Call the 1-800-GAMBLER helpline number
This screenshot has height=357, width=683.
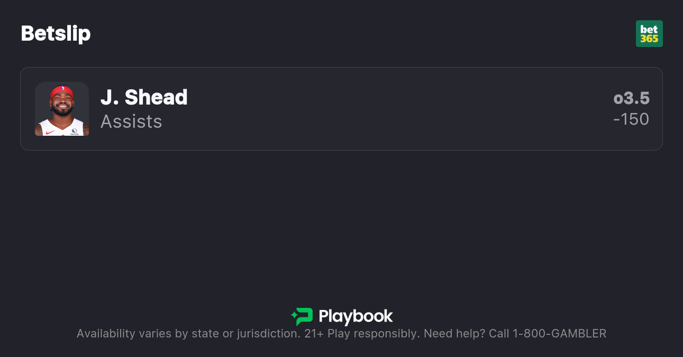click(559, 334)
